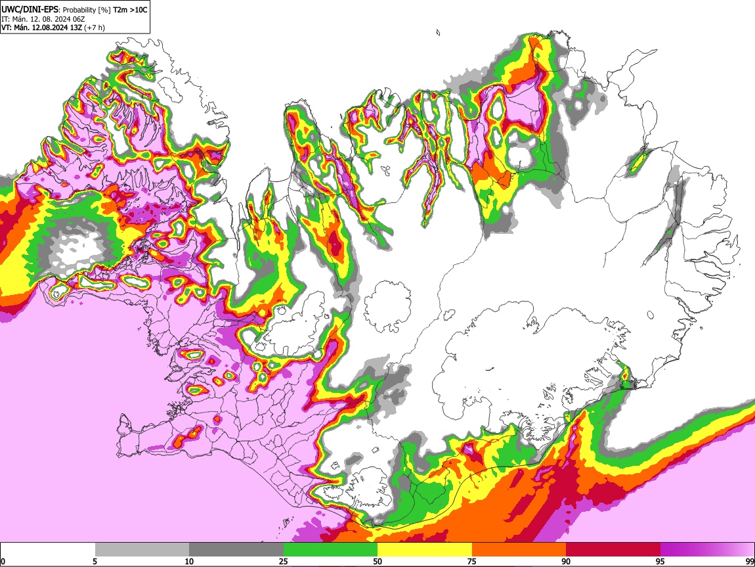Click the 'IT: Mán. 12. 08. 2024 06Z' line
The height and width of the screenshot is (567, 755).
(43, 19)
